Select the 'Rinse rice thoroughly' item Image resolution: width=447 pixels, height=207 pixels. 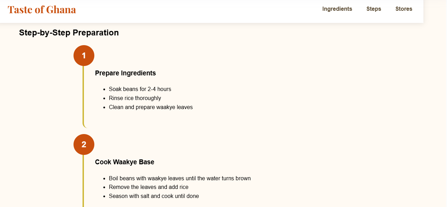135,98
